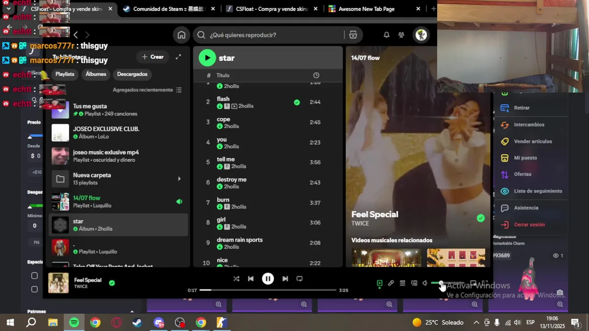The height and width of the screenshot is (331, 589).
Task: Click Cerrar sesión in CSFloat menu
Action: click(x=529, y=225)
